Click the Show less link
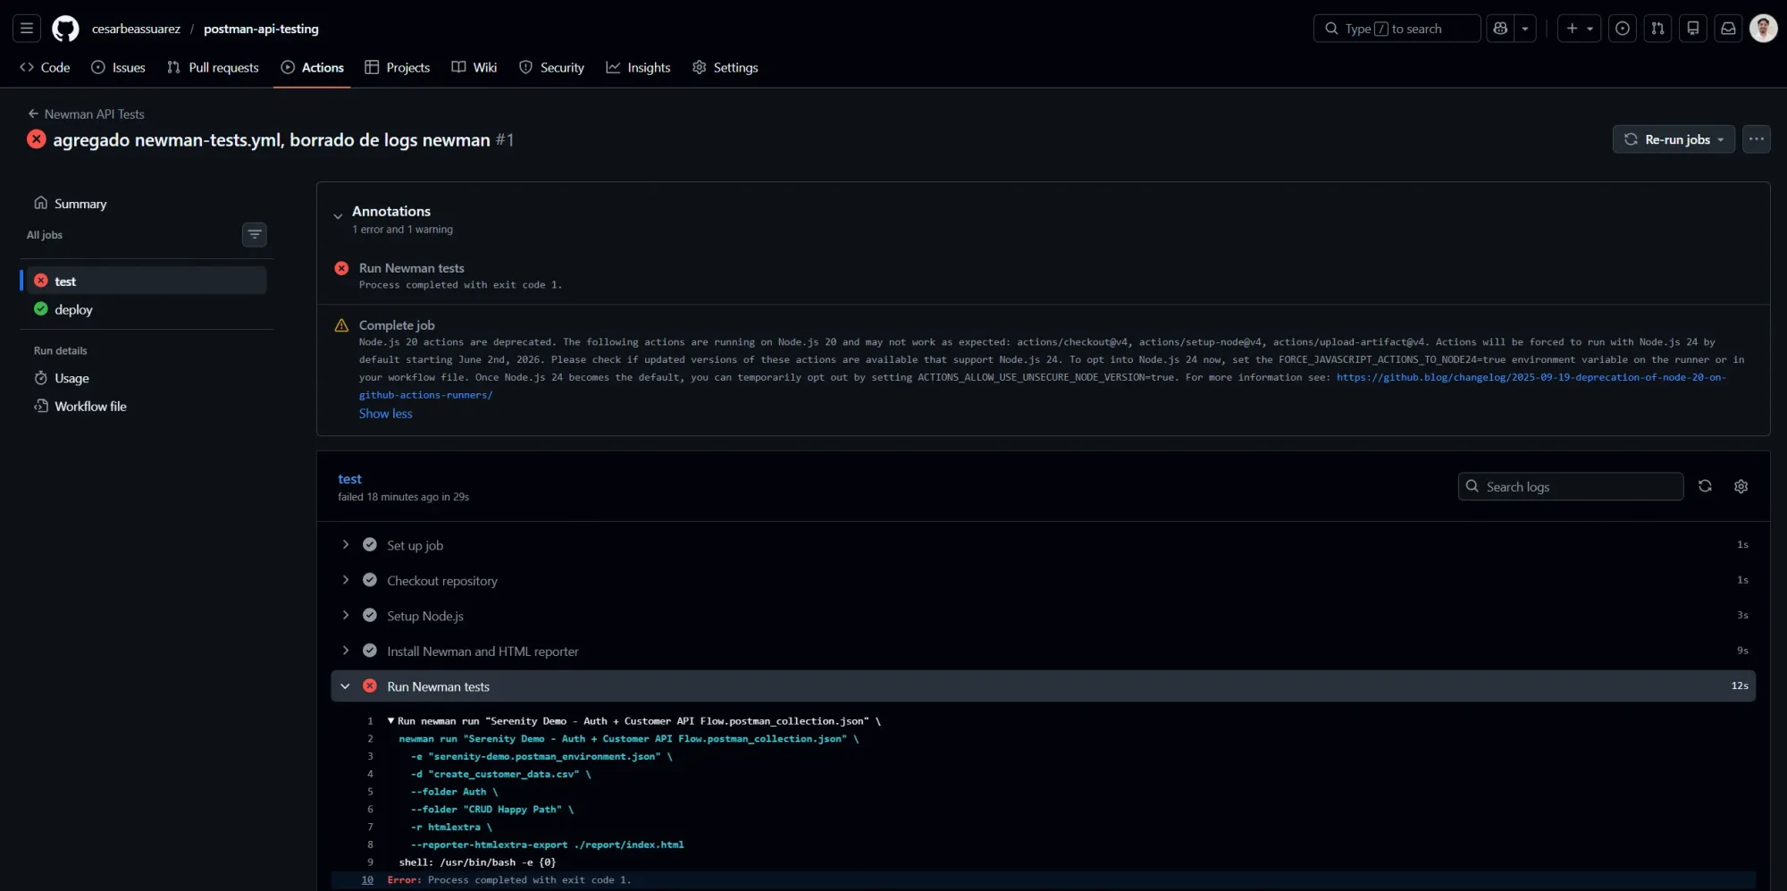Viewport: 1787px width, 891px height. (x=385, y=414)
